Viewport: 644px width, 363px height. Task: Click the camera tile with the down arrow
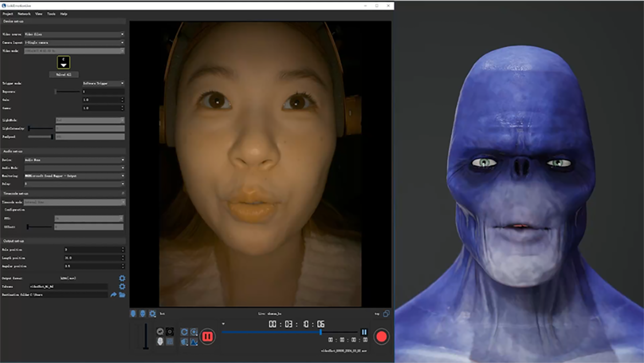point(63,63)
